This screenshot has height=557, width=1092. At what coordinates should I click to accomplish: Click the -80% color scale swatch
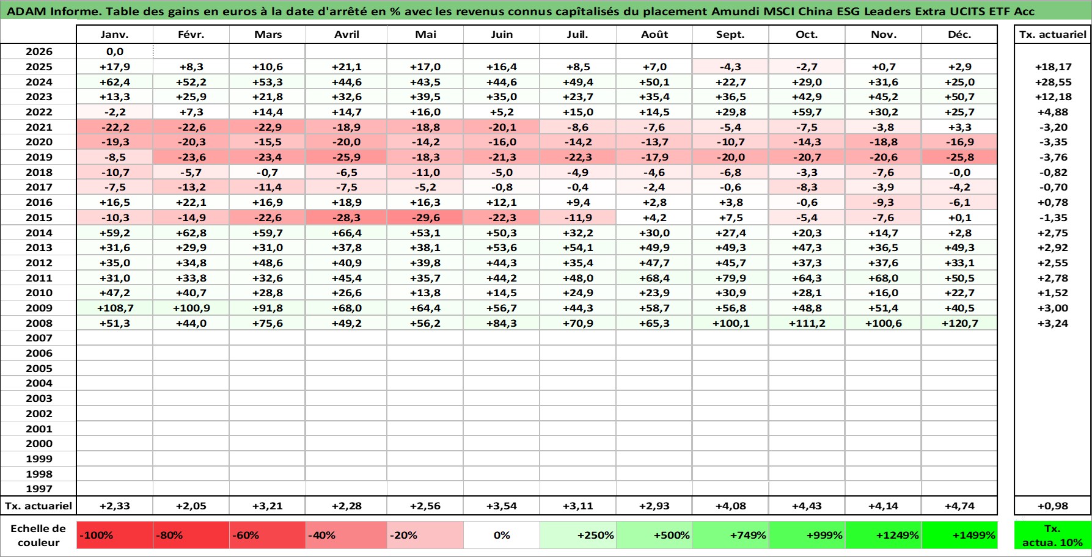[x=191, y=535]
